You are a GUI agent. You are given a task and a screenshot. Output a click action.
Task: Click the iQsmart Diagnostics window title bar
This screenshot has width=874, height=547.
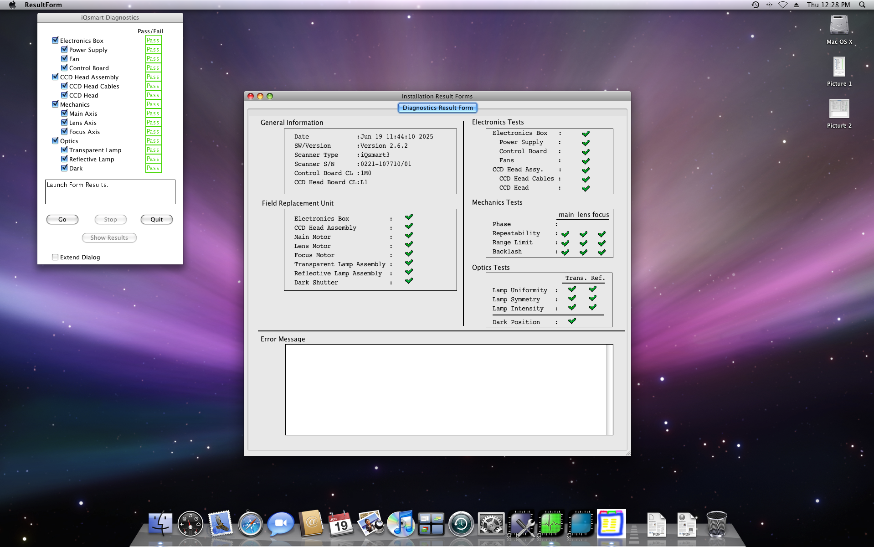[110, 17]
